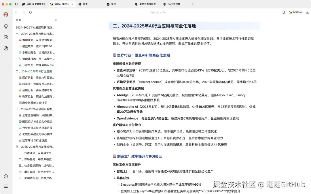
Task: Navigate back using the back arrow
Action: click(x=16, y=12)
